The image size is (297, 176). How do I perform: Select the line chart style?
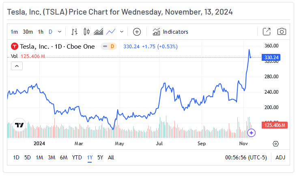[111, 32]
